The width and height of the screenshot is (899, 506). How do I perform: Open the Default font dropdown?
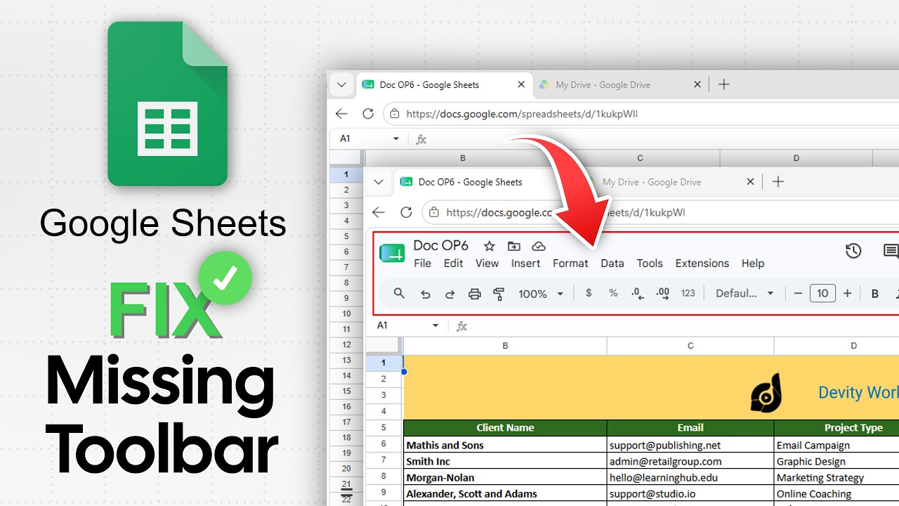pos(744,293)
